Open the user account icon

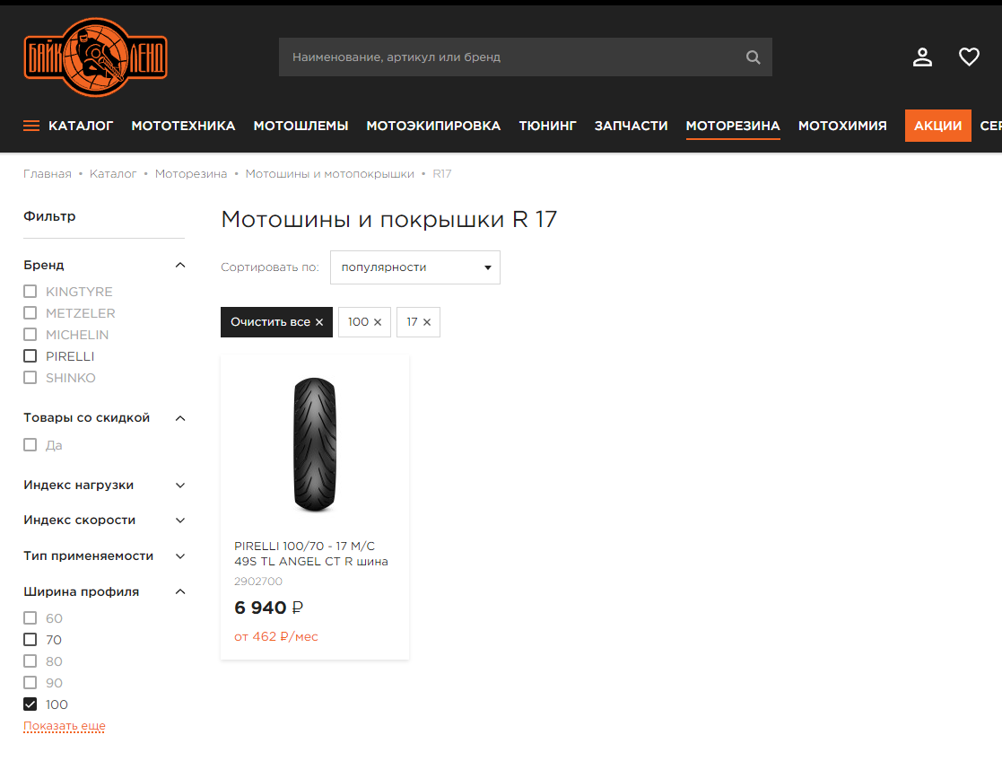(x=922, y=57)
